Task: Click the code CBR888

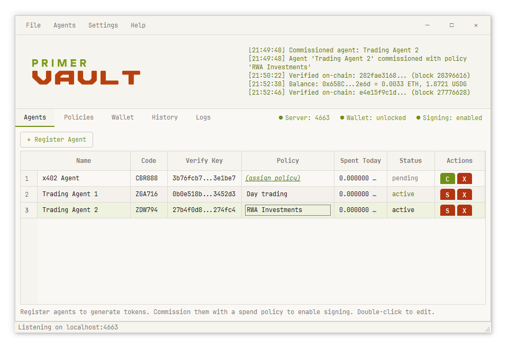Action: (147, 178)
